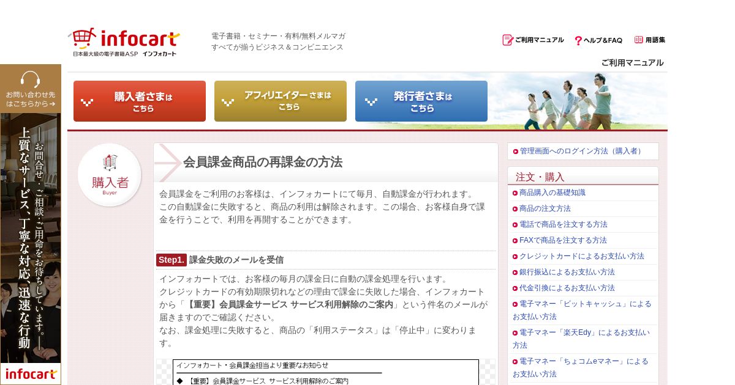
Task: Open 代金引換によるお支払い方法 link
Action: pyautogui.click(x=567, y=288)
